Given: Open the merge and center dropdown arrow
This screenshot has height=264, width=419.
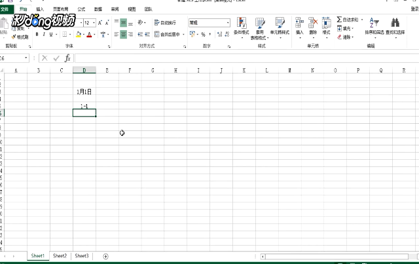Looking at the screenshot, I should [183, 35].
